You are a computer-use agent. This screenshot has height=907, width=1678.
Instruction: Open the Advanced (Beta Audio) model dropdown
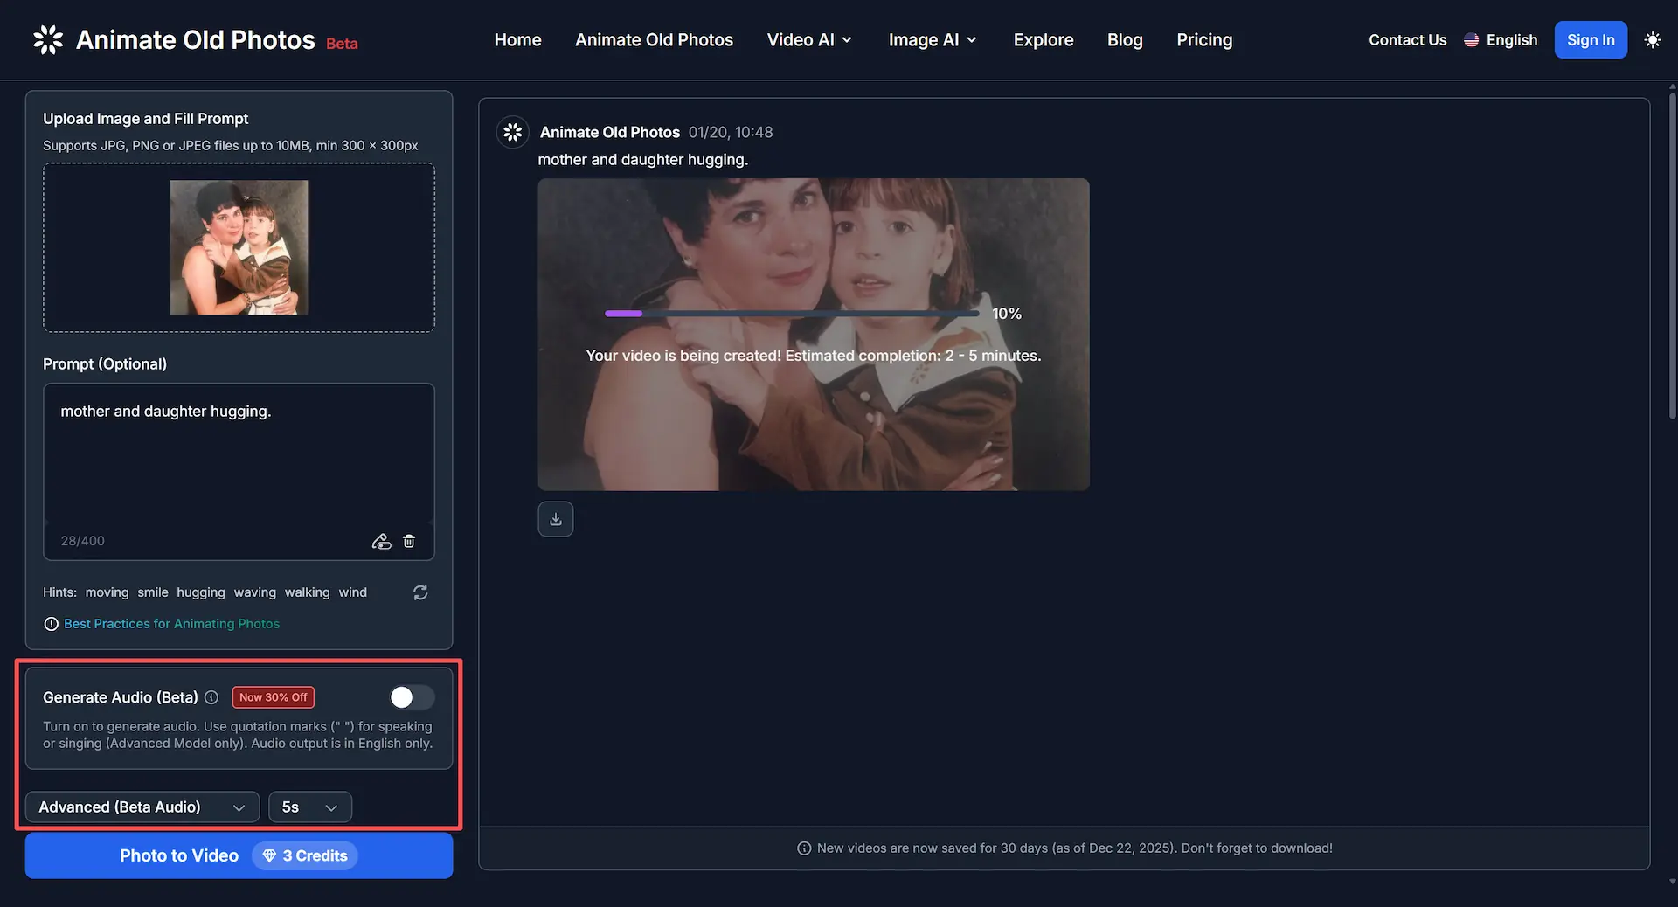(142, 807)
